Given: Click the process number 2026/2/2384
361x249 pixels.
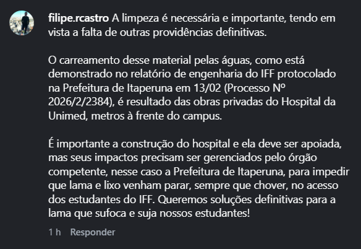Looking at the screenshot, I should 81,102.
